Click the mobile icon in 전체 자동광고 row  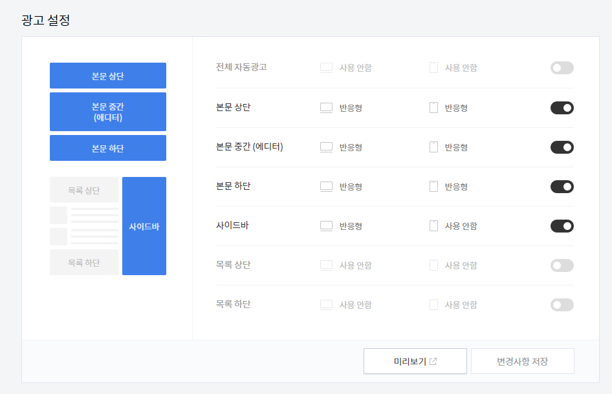click(433, 67)
